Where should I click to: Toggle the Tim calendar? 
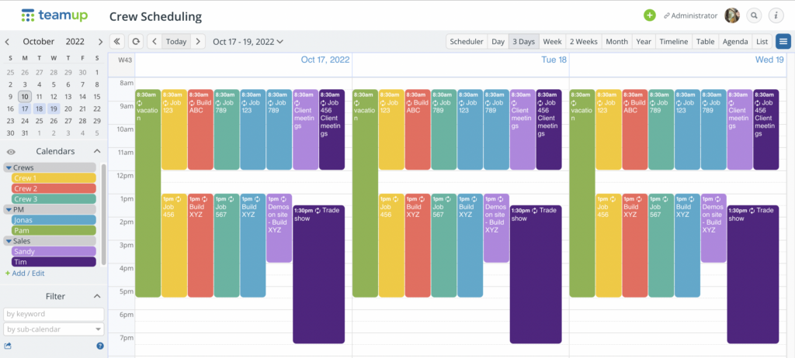[54, 262]
